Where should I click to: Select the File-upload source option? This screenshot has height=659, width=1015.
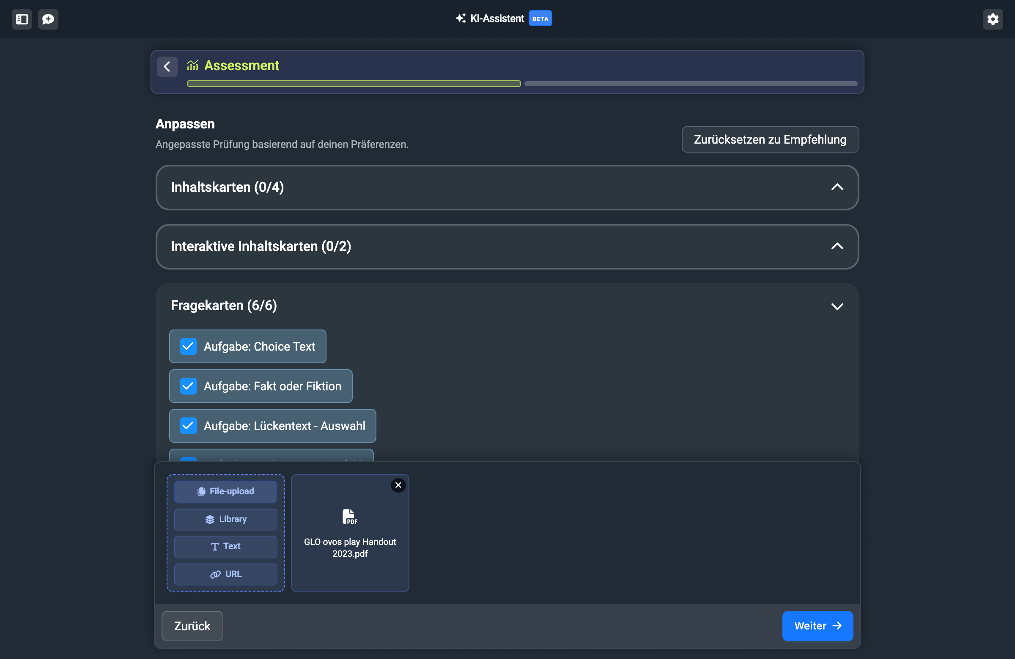[x=225, y=491]
